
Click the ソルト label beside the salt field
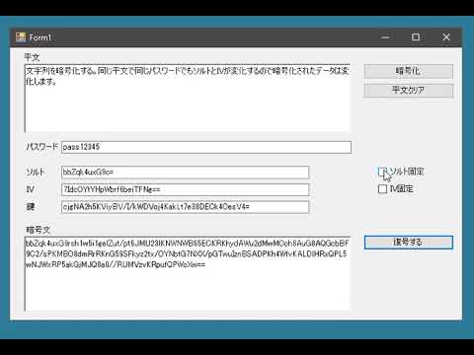(36, 172)
